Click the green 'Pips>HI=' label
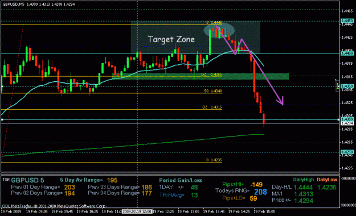 click(233, 184)
